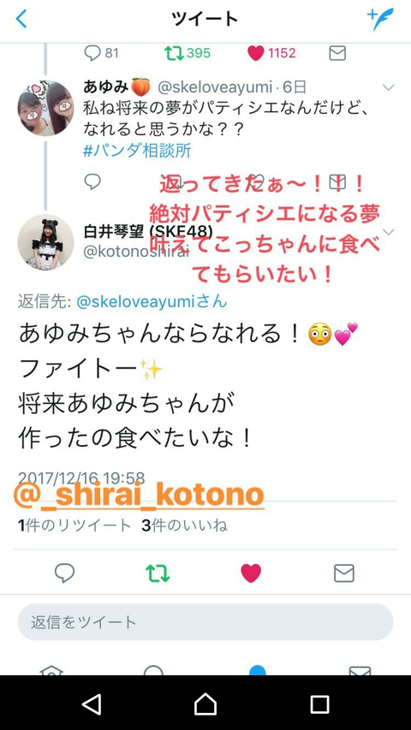
Task: Expand the options chevron on 白井琴望's tweet
Action: [388, 231]
